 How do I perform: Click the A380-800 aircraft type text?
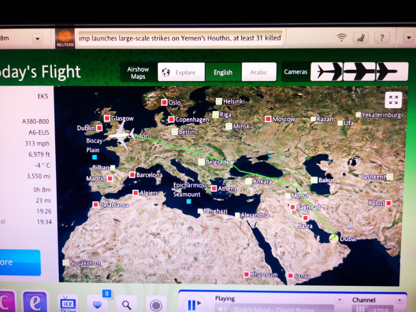click(35, 122)
